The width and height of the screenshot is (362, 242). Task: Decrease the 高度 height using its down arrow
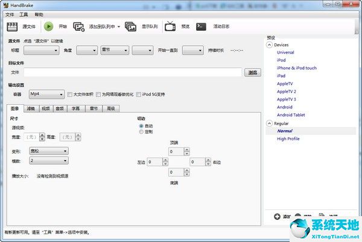click(78, 139)
